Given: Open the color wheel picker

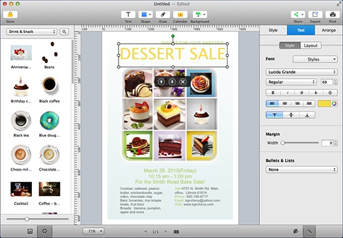Looking at the screenshot, I should point(334,104).
